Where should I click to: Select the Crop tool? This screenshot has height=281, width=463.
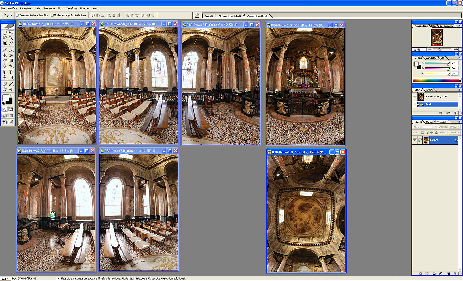[x=5, y=43]
